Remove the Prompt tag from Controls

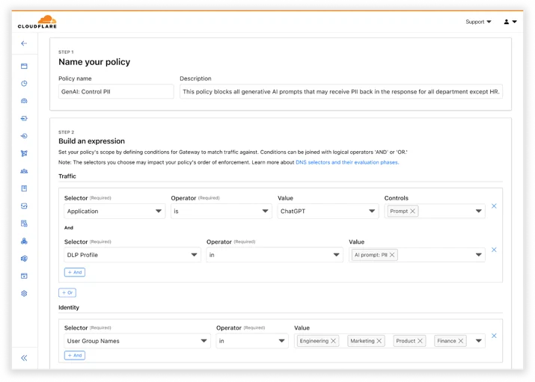412,212
